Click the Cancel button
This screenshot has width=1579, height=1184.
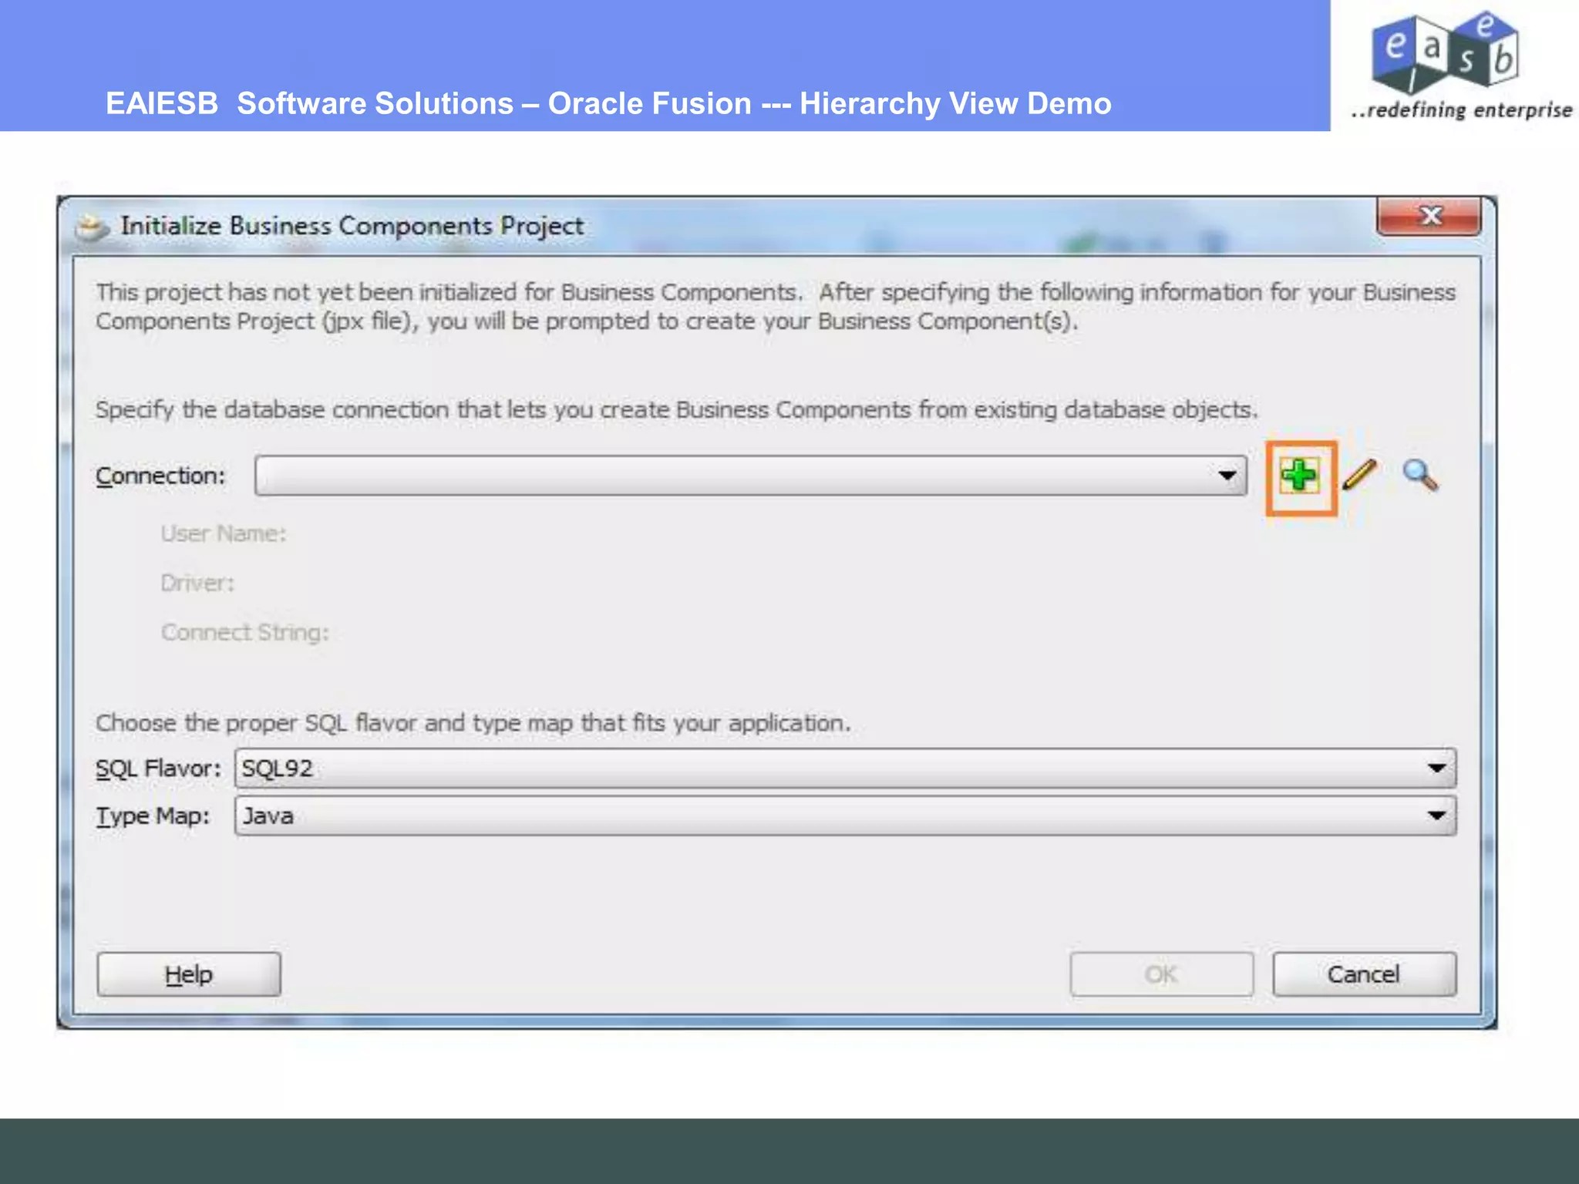pos(1364,974)
